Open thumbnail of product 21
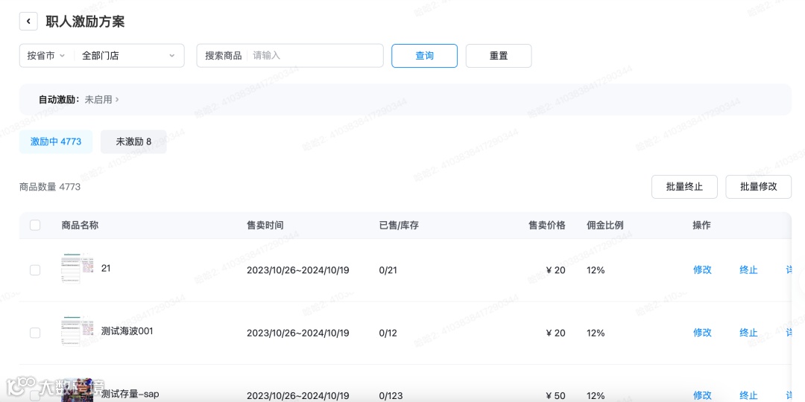805x402 pixels. [x=78, y=268]
